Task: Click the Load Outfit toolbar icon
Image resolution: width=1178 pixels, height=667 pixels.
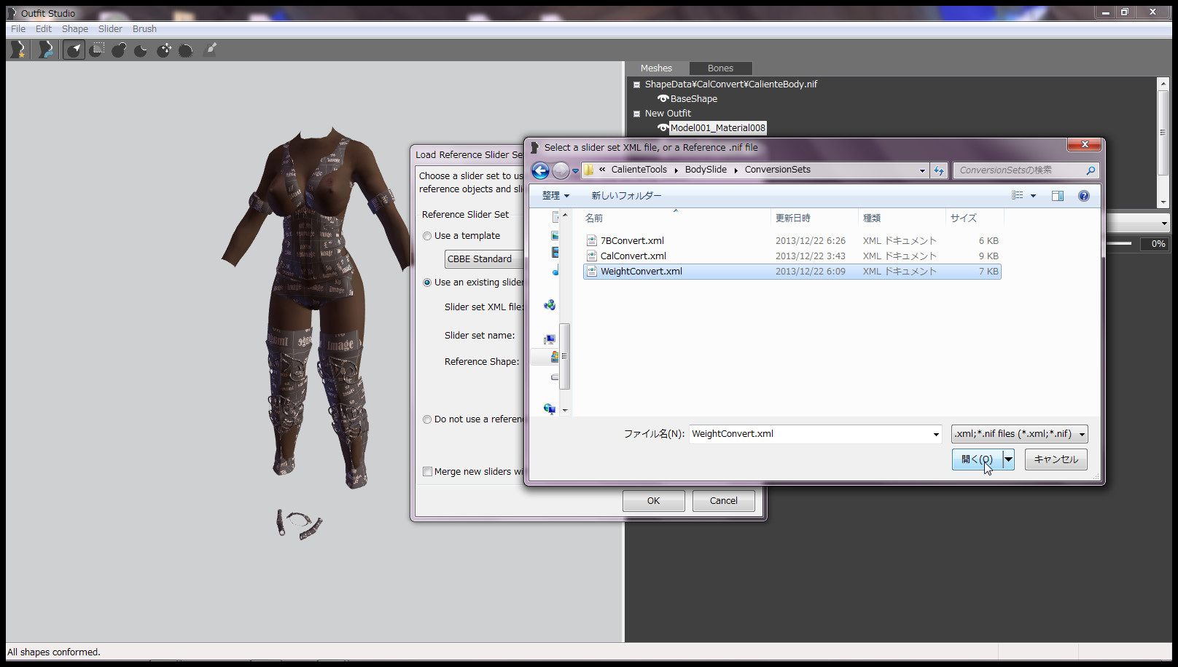Action: 46,50
